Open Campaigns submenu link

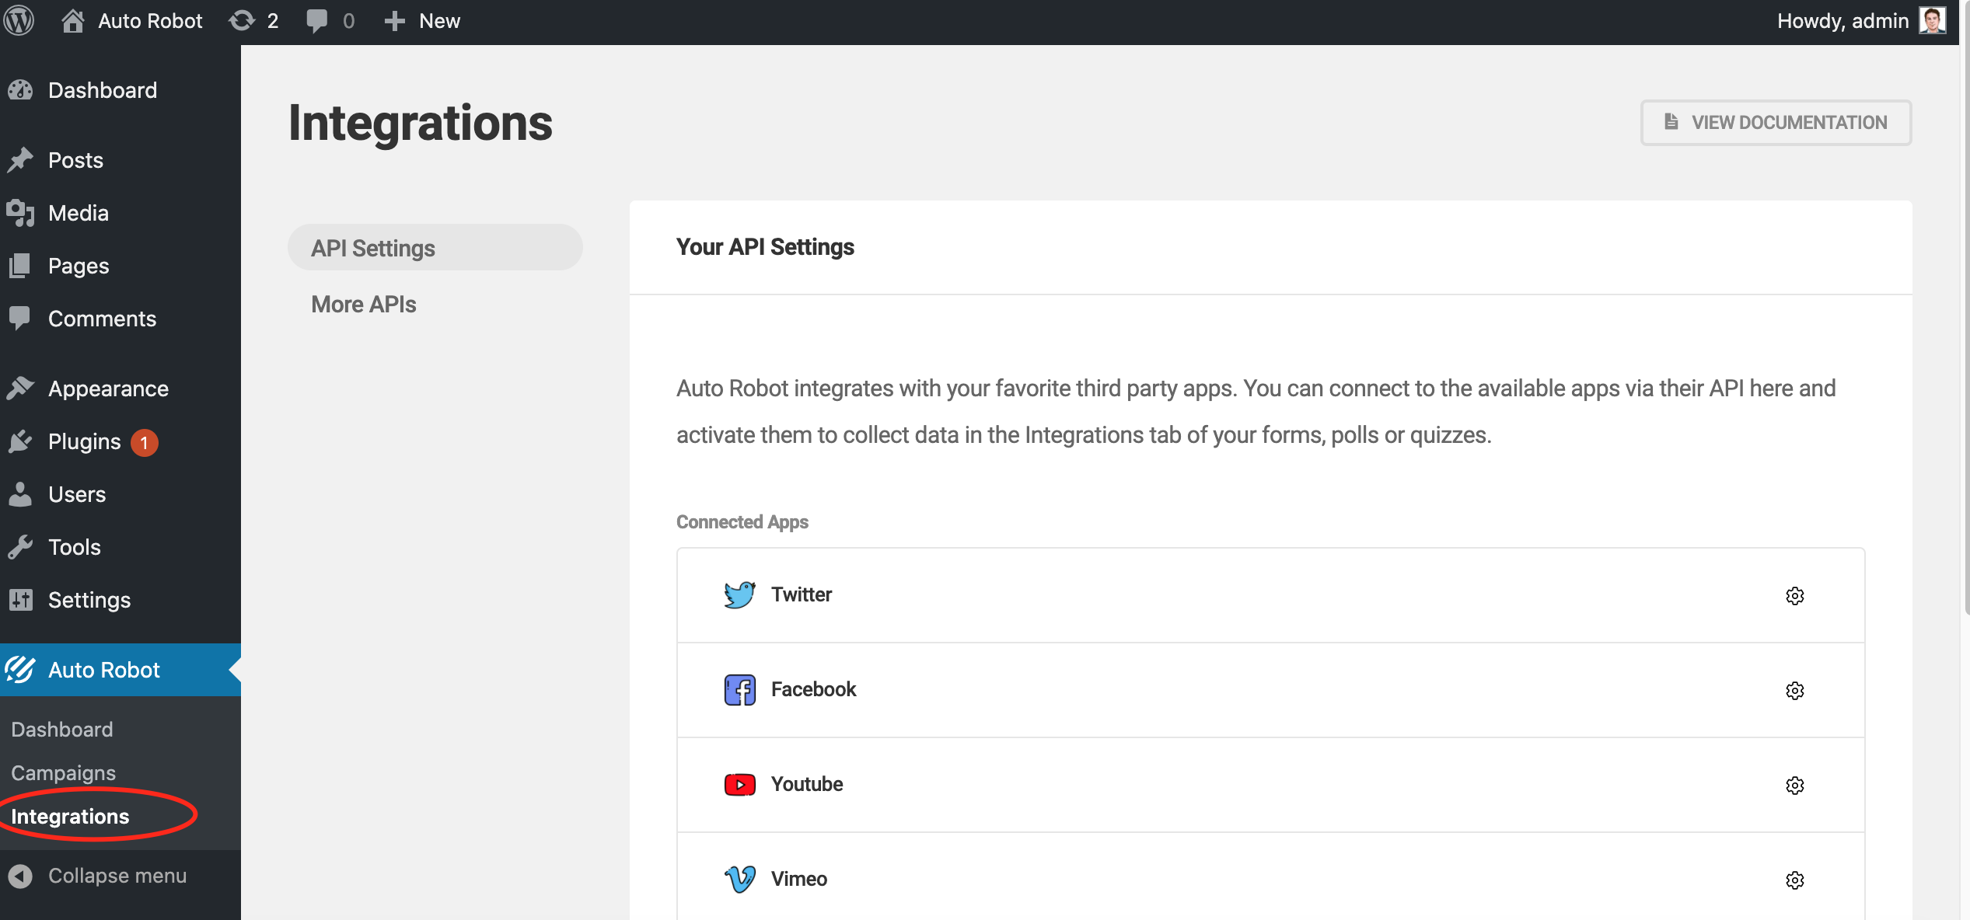point(64,773)
